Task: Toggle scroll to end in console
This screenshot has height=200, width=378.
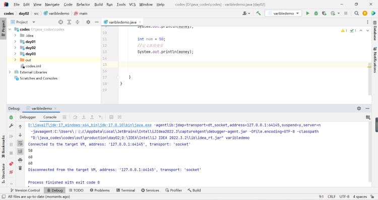Action: point(20,151)
